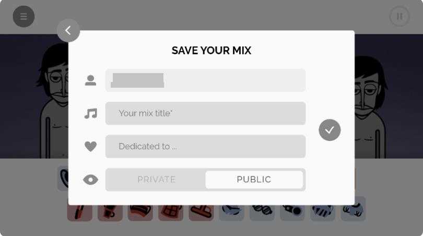Select the second red sound icon

110,211
